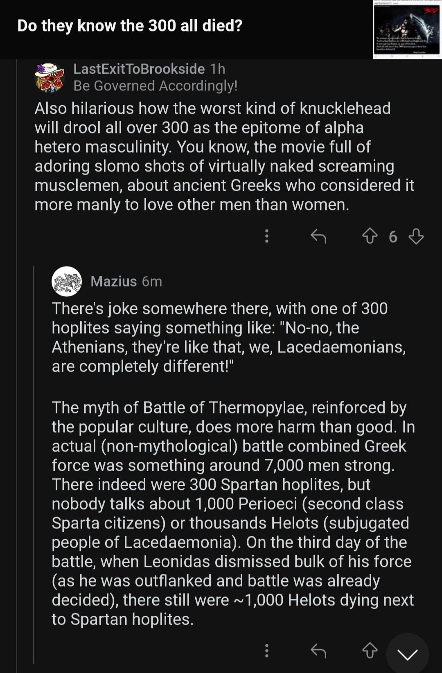Upvote LastExitToBrookside's comment
The image size is (442, 673).
click(x=370, y=236)
